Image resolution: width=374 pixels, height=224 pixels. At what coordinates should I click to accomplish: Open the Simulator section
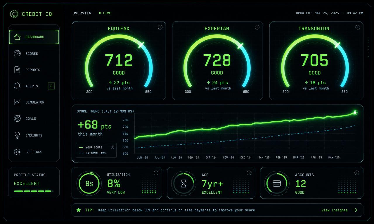[34, 102]
